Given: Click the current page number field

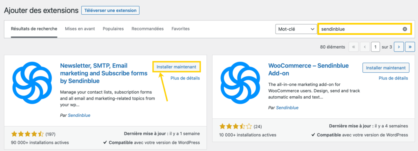Looking at the screenshot, I should 376,47.
